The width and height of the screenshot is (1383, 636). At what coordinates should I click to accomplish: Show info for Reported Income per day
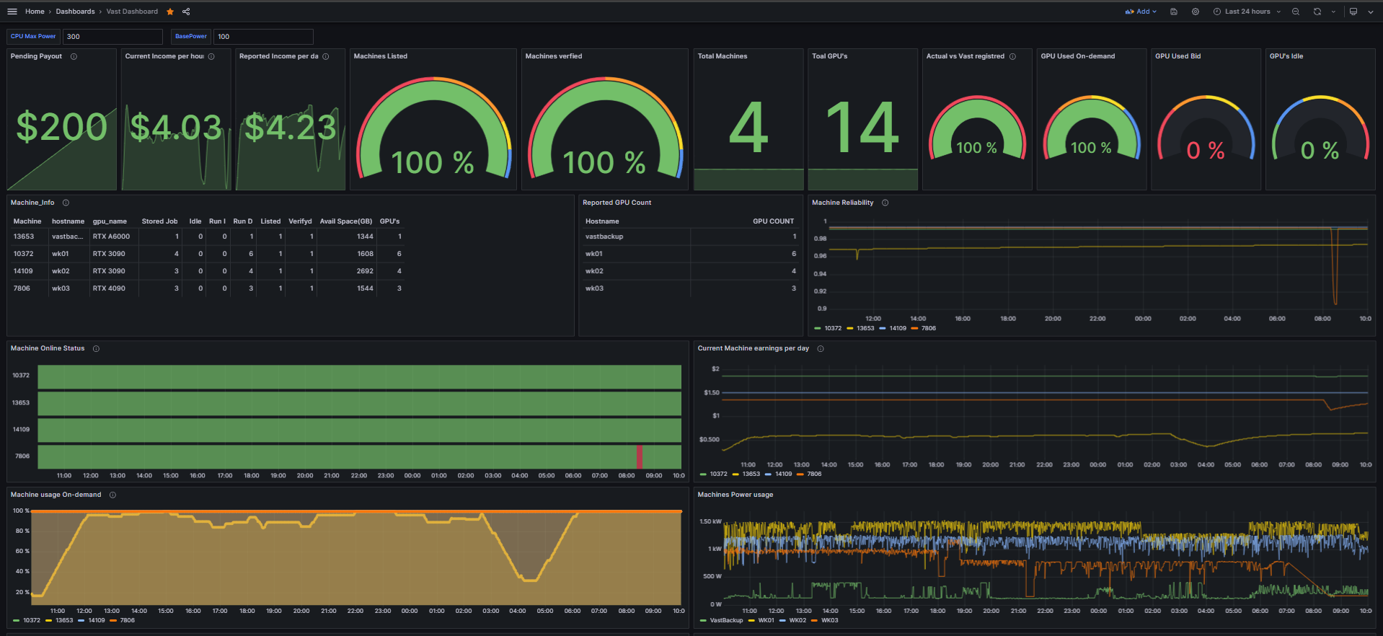click(x=326, y=56)
